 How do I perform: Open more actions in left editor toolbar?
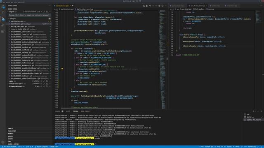point(165,6)
